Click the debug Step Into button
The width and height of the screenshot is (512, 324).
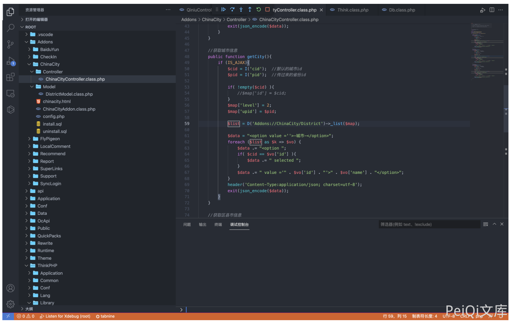tap(241, 9)
